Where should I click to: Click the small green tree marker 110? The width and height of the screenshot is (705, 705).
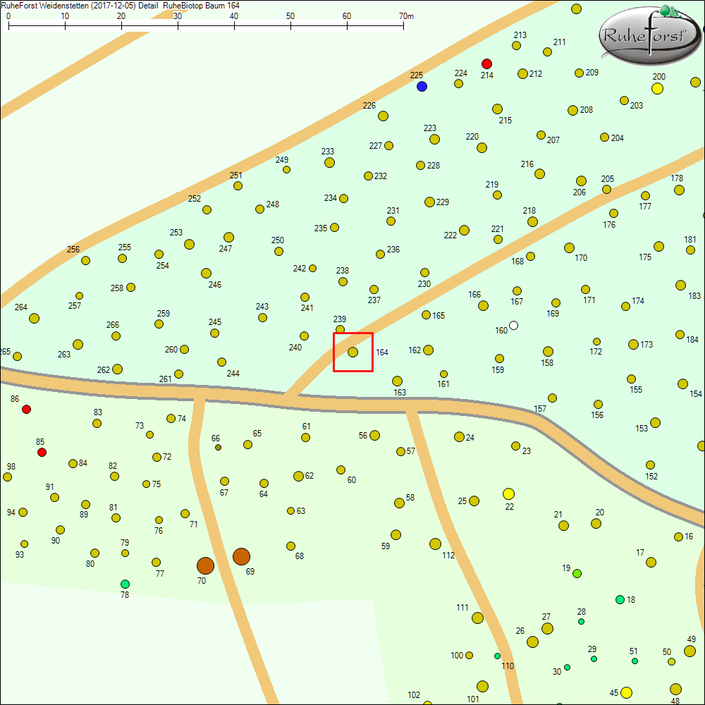tap(497, 656)
